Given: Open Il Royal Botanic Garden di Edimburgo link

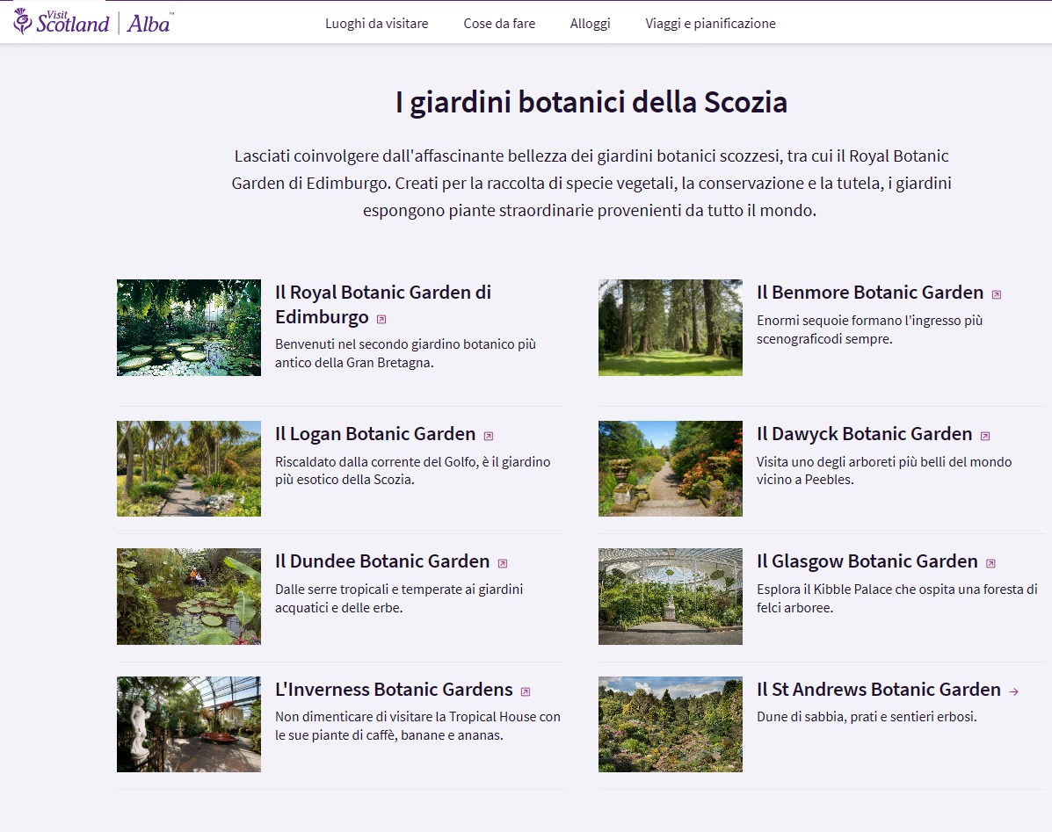Looking at the screenshot, I should pos(383,304).
